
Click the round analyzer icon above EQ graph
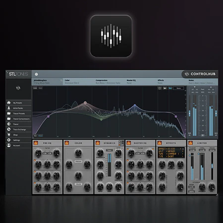(160, 88)
